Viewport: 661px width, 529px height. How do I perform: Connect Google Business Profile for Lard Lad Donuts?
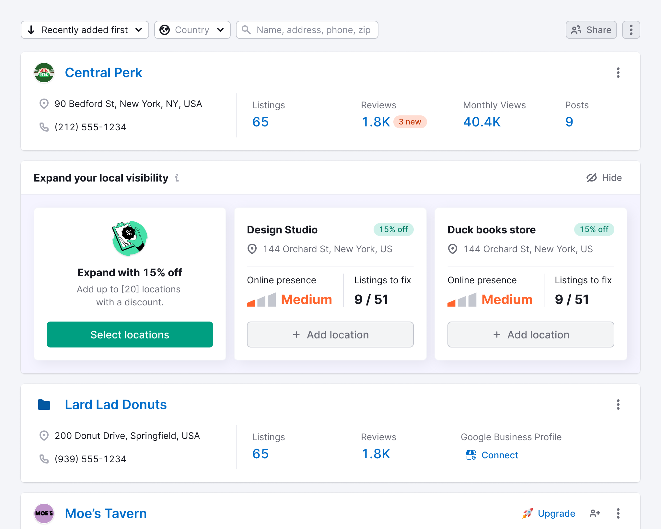click(x=492, y=455)
